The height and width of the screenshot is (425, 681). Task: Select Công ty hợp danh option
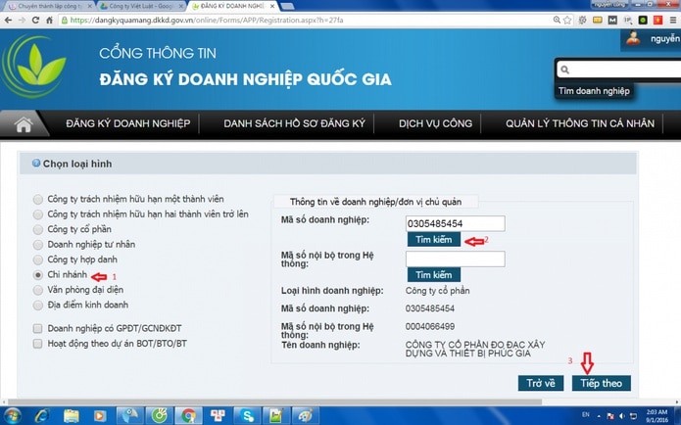pyautogui.click(x=38, y=260)
